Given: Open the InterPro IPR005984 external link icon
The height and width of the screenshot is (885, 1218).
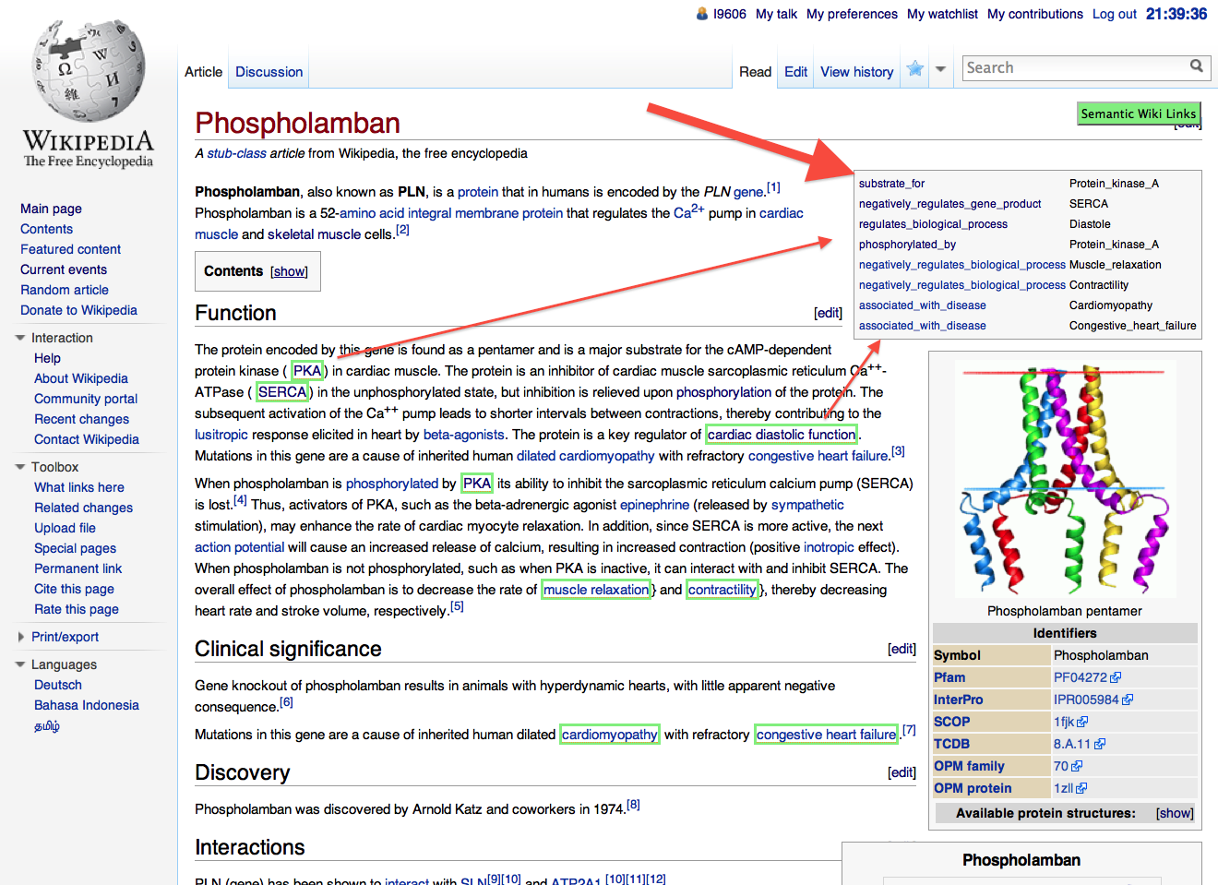Looking at the screenshot, I should [x=1128, y=700].
